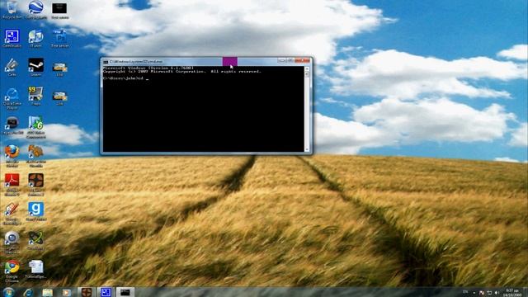Launch the AVS Video Converter shortcut
Screen dimensions: 528x297
point(35,126)
